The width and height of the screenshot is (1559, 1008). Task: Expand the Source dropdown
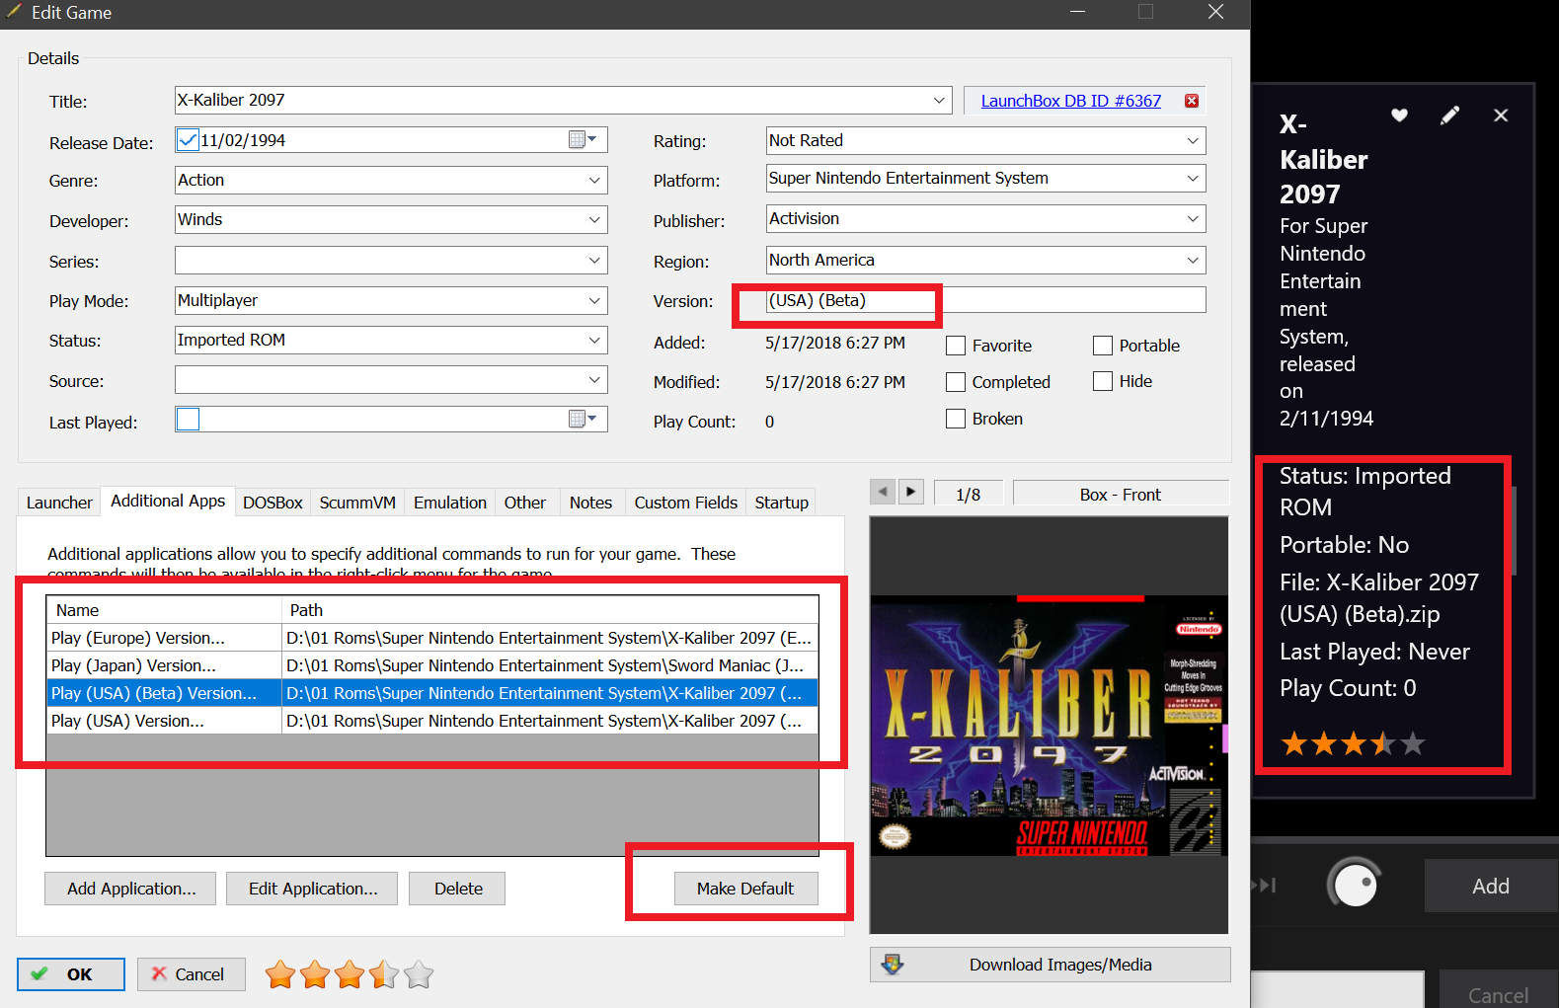(594, 380)
